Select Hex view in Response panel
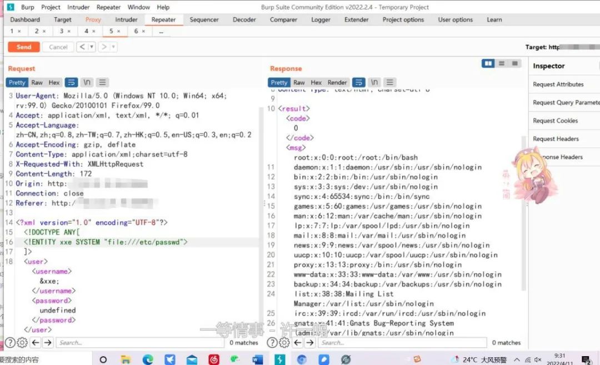The height and width of the screenshot is (365, 600). pos(316,82)
